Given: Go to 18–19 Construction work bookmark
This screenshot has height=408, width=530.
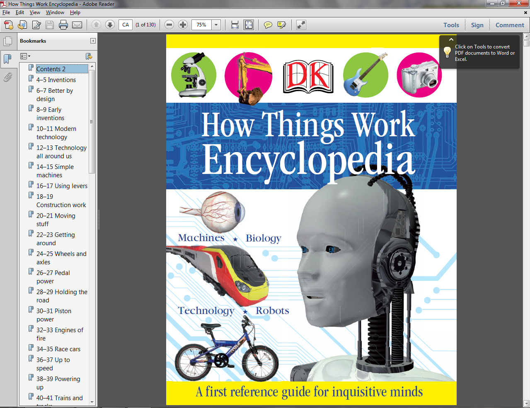Looking at the screenshot, I should click(x=61, y=200).
